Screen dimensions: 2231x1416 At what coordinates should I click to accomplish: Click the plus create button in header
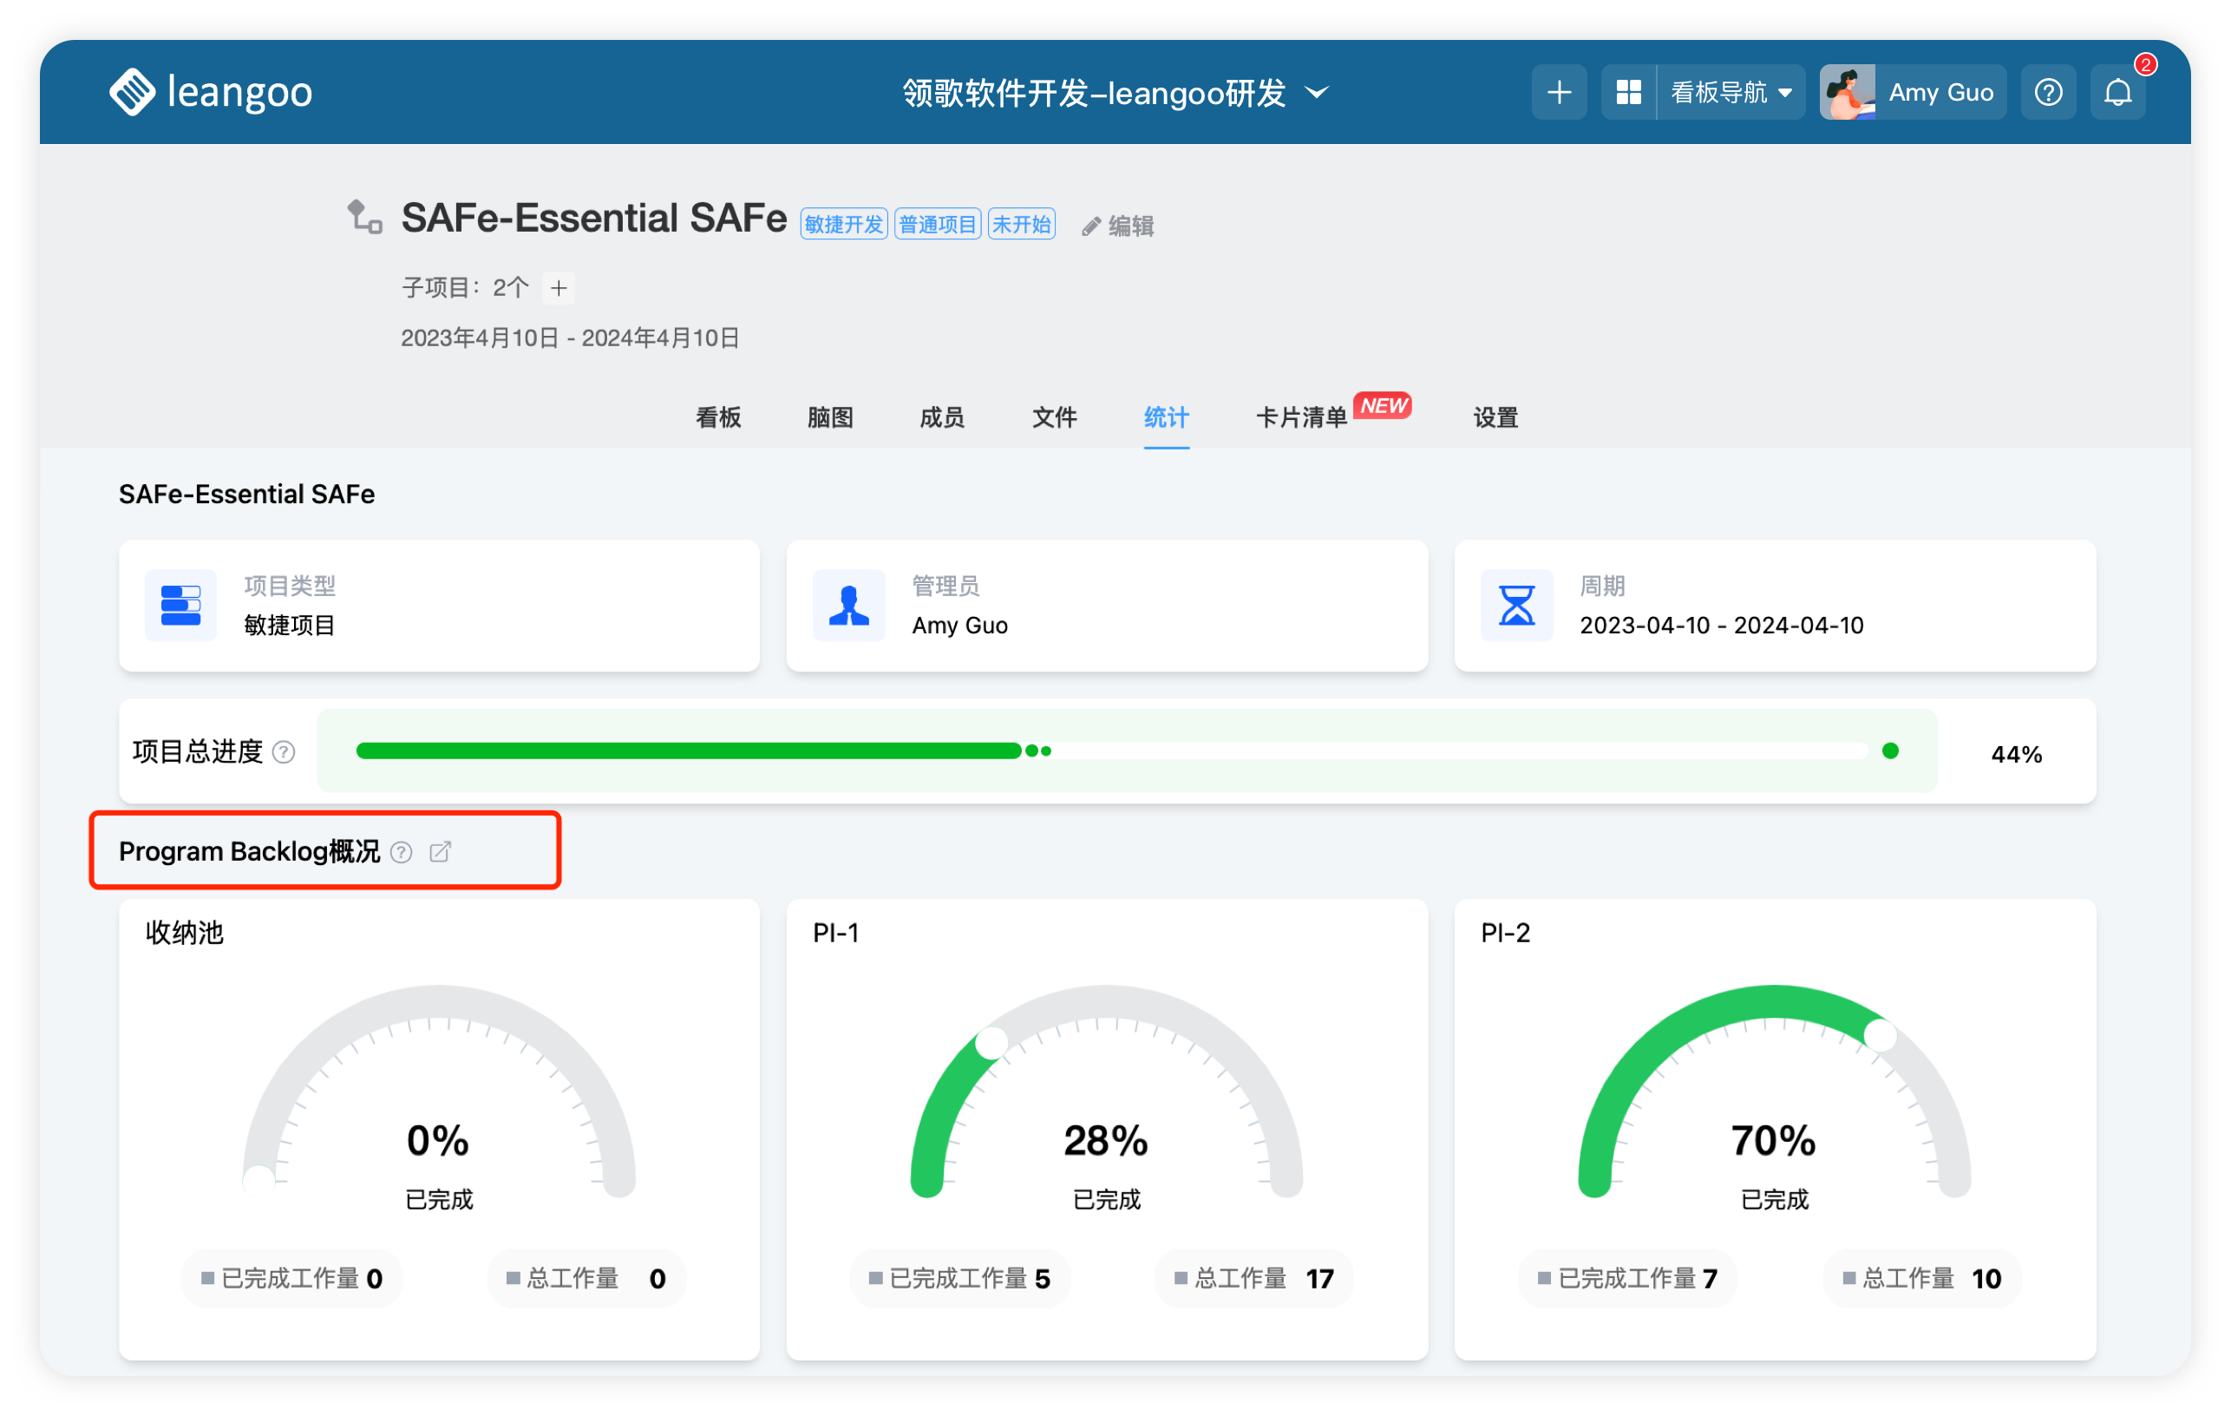[1559, 92]
